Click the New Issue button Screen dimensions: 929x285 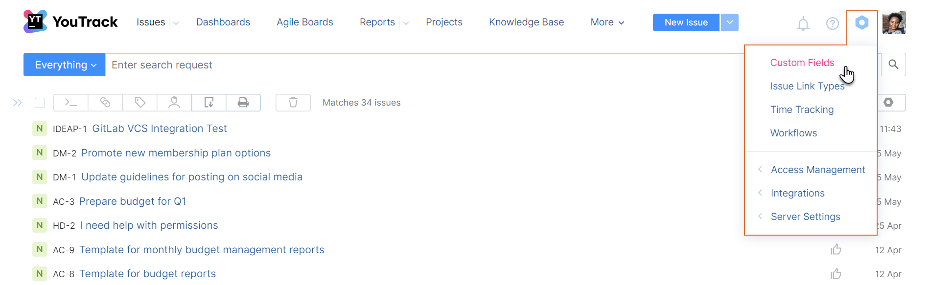tap(686, 22)
